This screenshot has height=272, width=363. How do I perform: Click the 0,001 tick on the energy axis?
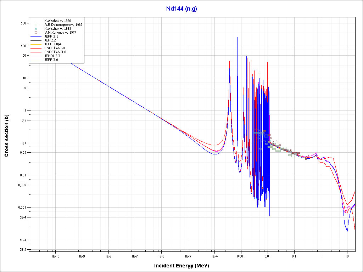click(241, 256)
